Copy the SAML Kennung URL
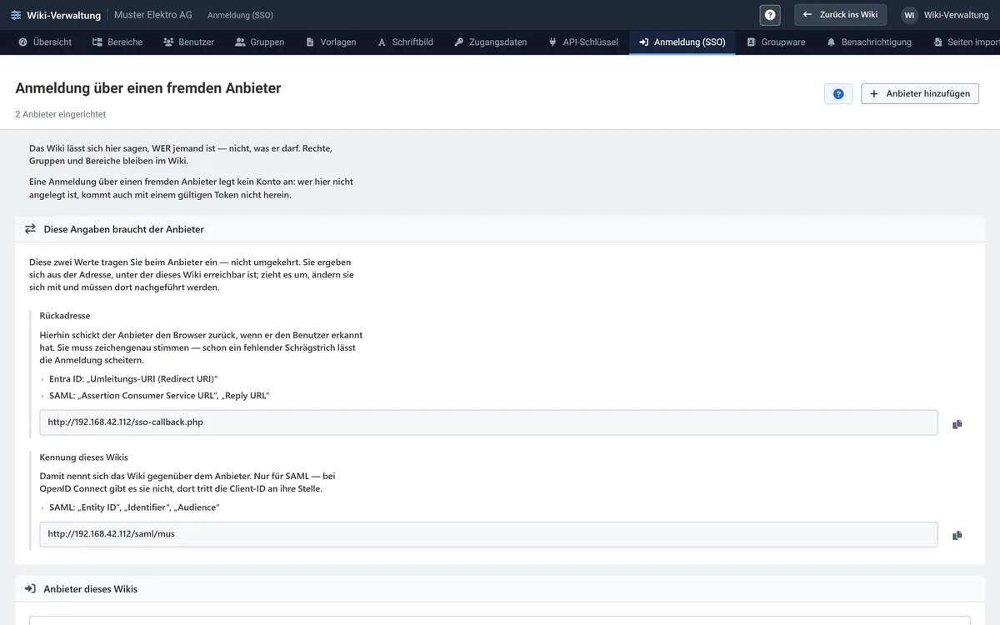The height and width of the screenshot is (625, 1000). pyautogui.click(x=957, y=535)
